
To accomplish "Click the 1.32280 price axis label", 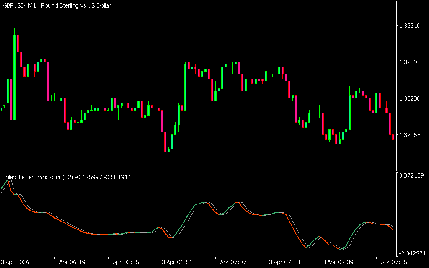I will (410, 98).
